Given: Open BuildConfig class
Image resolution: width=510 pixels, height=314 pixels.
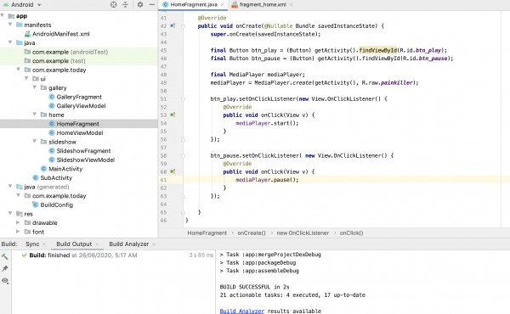Looking at the screenshot, I should [x=56, y=205].
